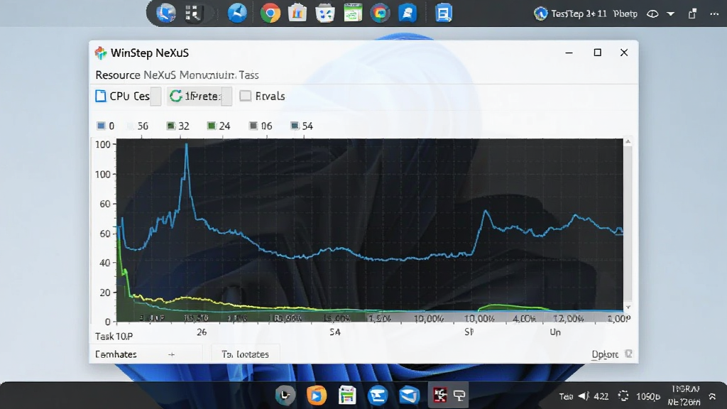Click the speaker volume tray icon

[584, 396]
